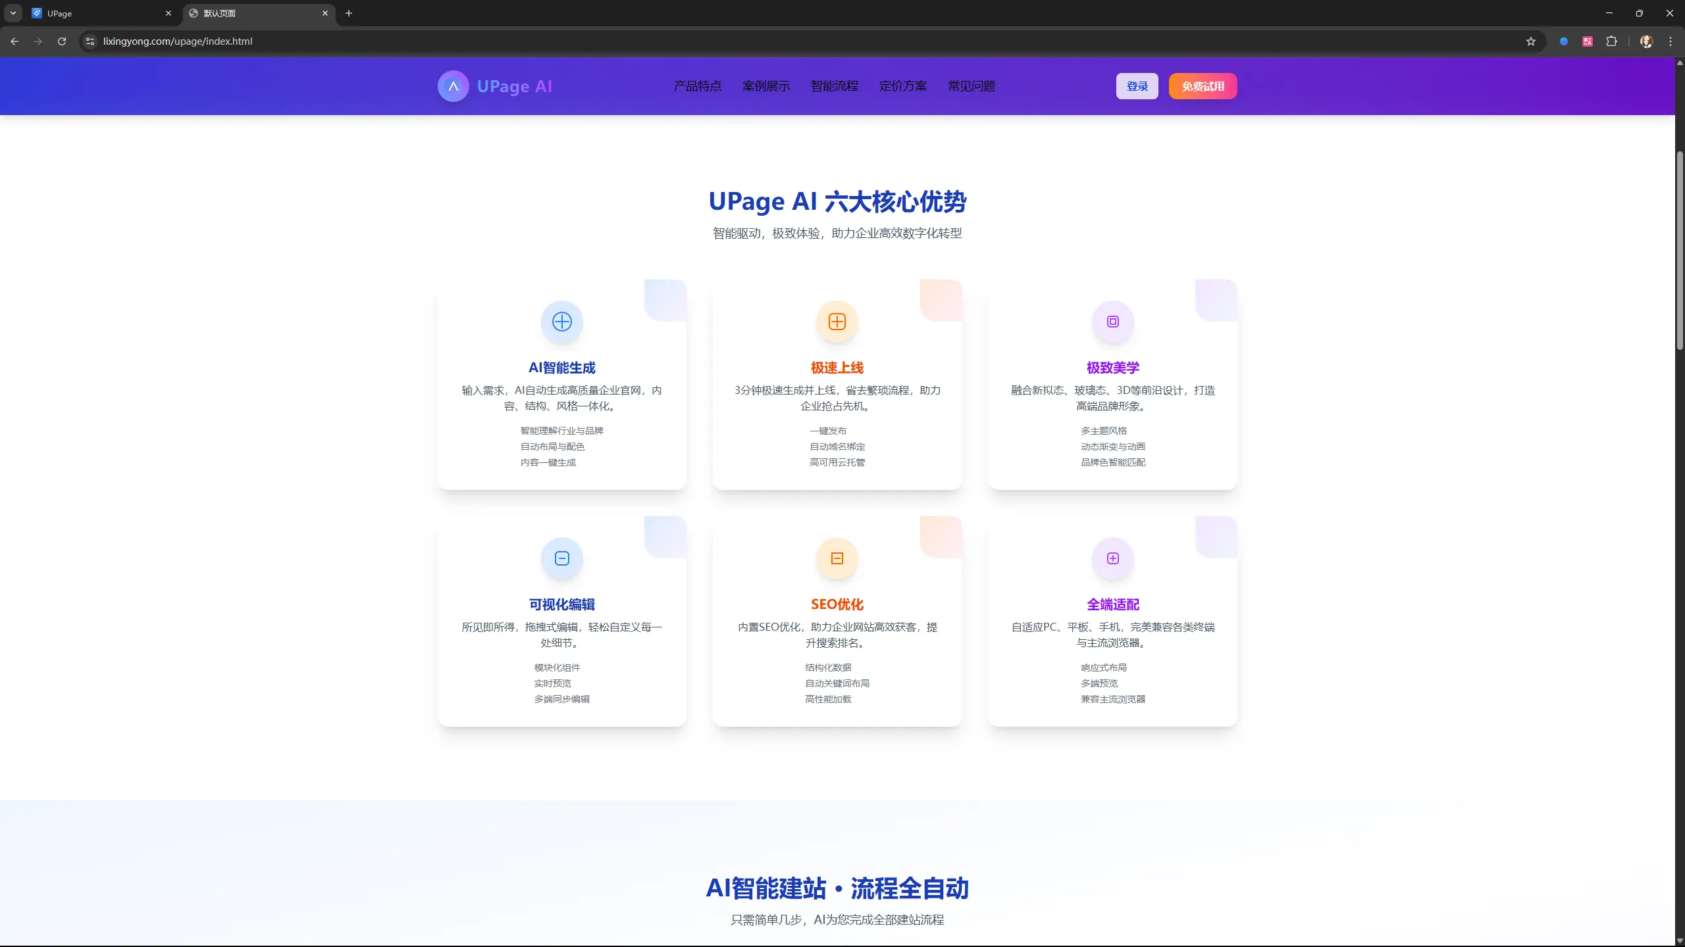Click the text 自动布局与配色
The height and width of the screenshot is (947, 1685).
[552, 447]
